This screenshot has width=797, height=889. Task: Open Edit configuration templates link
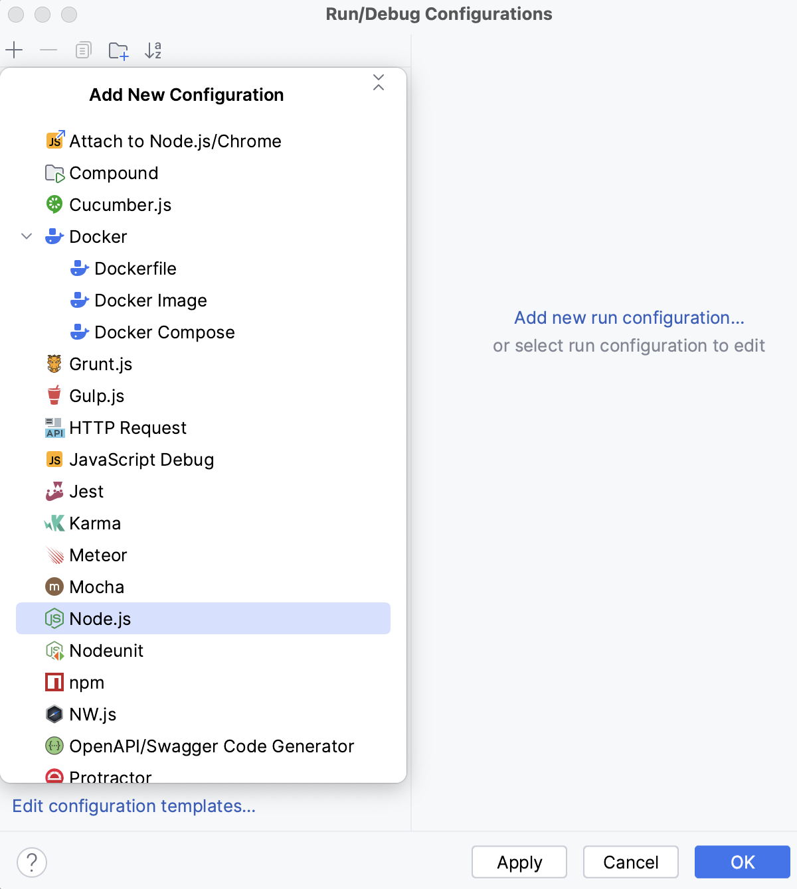134,805
